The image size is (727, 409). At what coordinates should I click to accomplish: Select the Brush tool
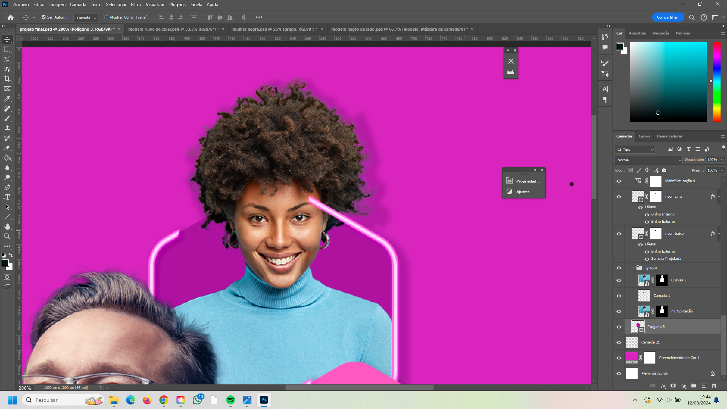[x=7, y=118]
